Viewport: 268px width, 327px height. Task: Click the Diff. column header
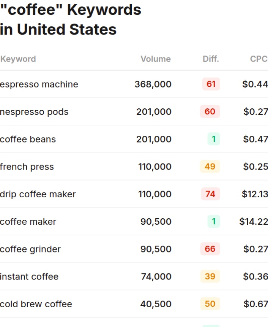click(x=211, y=59)
